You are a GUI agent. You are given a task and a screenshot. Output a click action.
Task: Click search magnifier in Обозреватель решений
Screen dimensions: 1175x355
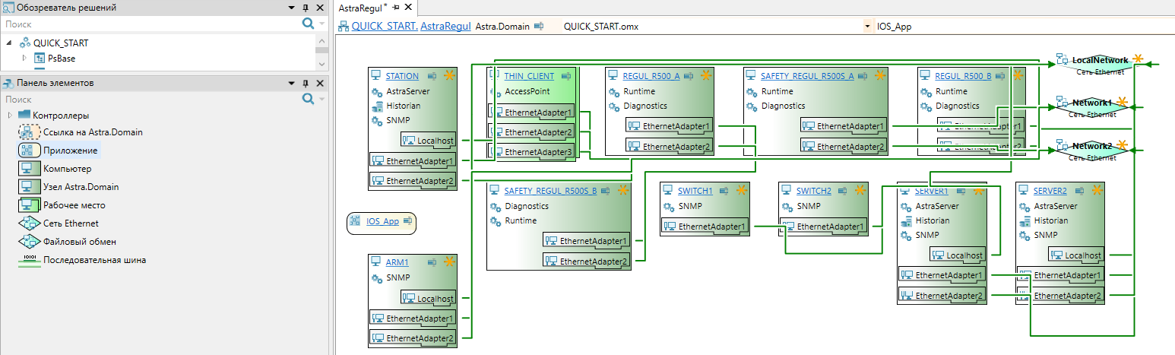tap(308, 24)
